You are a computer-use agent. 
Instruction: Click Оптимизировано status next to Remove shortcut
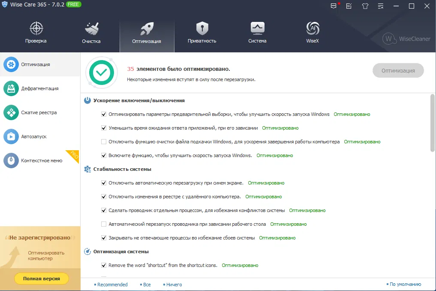pyautogui.click(x=240, y=265)
